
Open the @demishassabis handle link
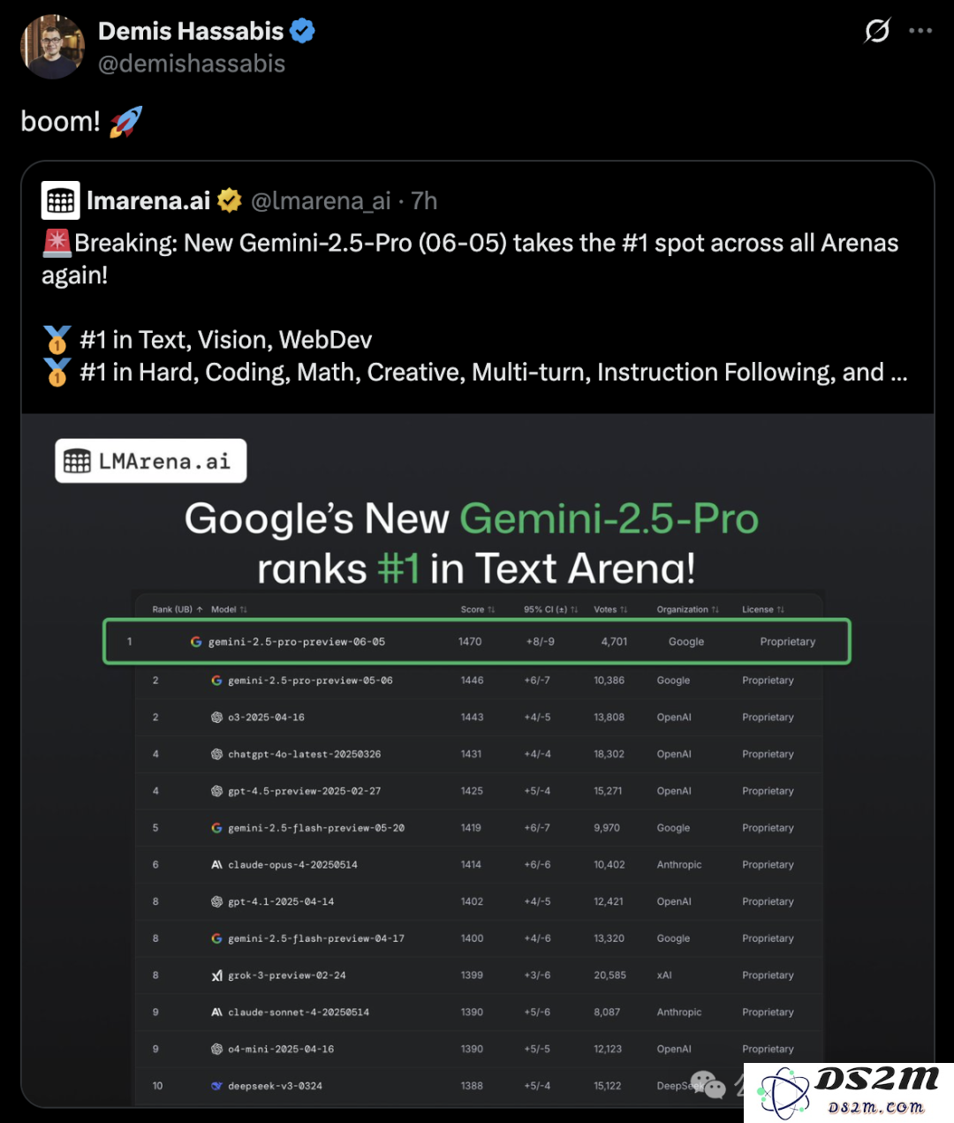pyautogui.click(x=192, y=64)
